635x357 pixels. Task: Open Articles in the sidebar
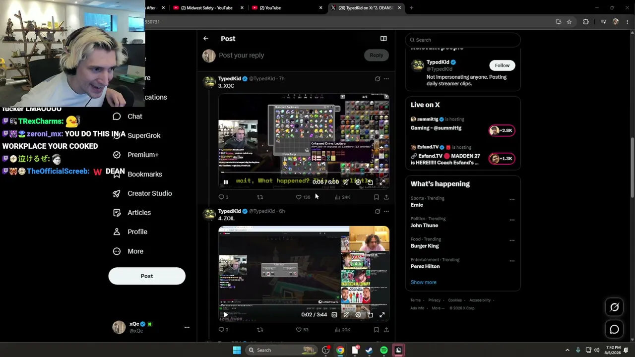coord(131,213)
